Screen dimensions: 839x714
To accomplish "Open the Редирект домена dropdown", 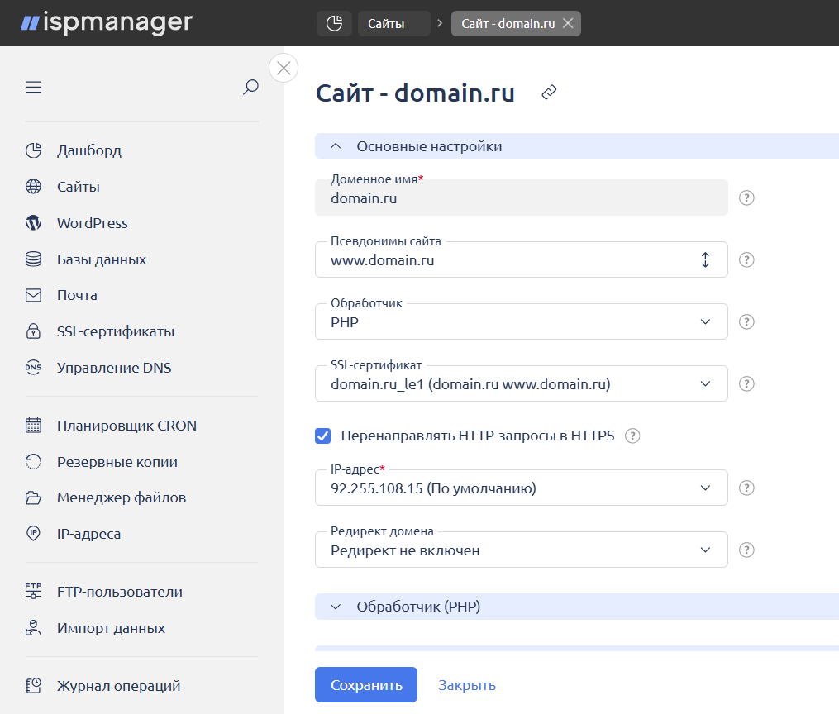I will coord(521,550).
